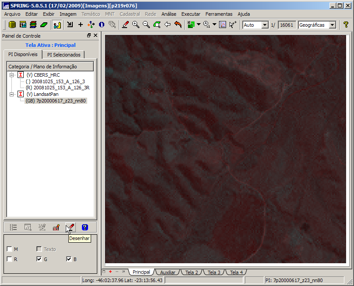Switch to the PI Selecionados tab
This screenshot has height=286, width=354.
64,55
